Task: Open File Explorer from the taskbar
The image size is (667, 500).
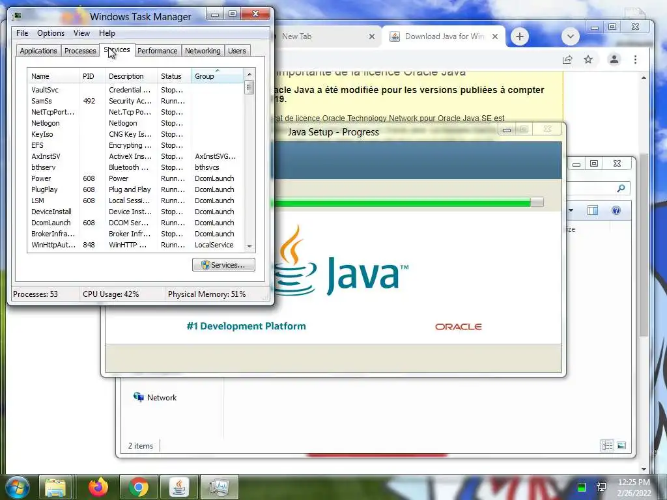Action: coord(56,487)
